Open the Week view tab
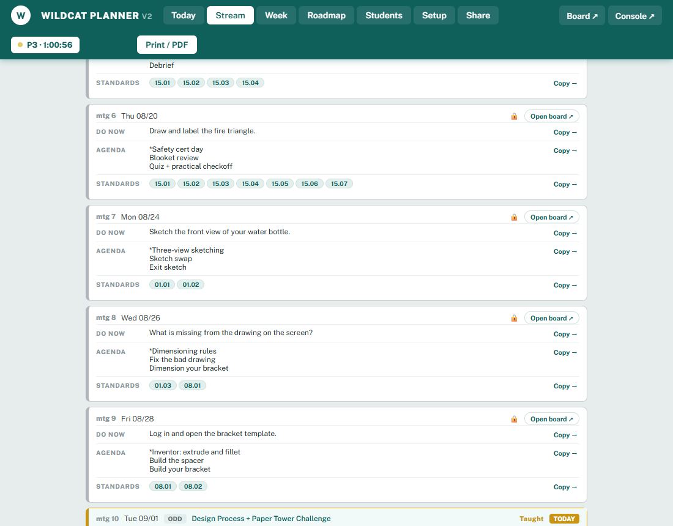This screenshot has height=526, width=673. pyautogui.click(x=276, y=15)
